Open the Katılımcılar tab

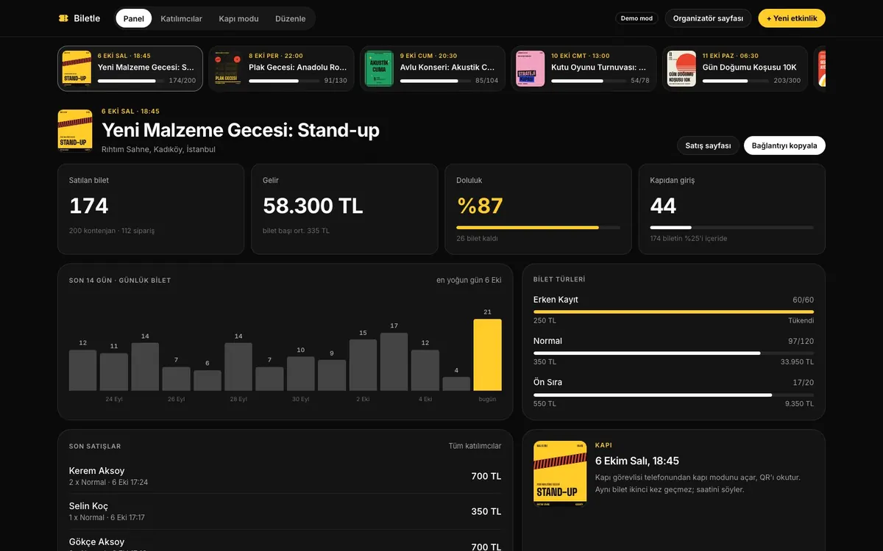click(182, 18)
